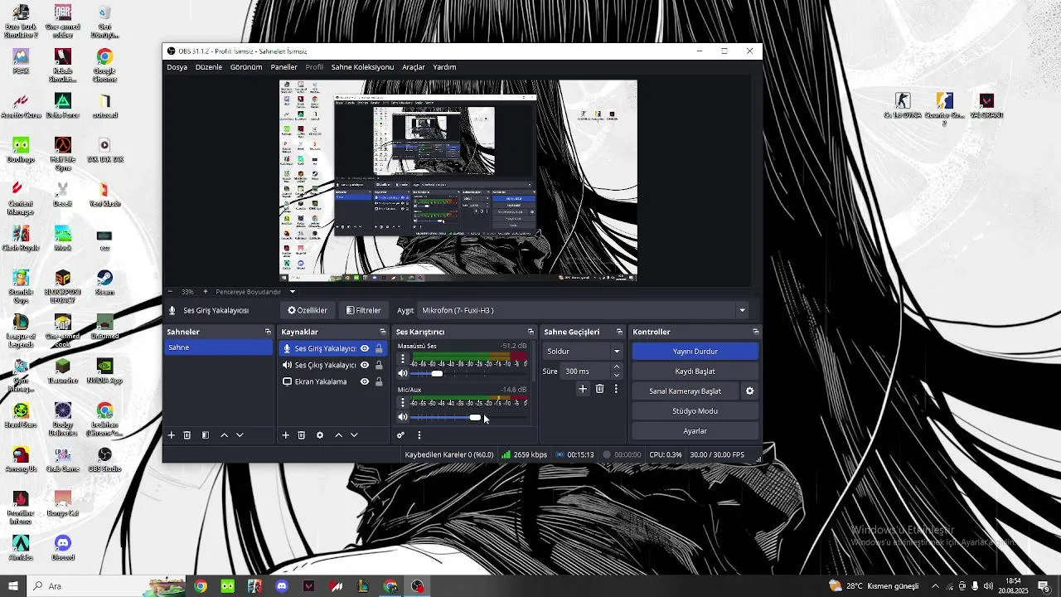1061x597 pixels.
Task: Zoom out preview with minus icon
Action: (x=171, y=292)
